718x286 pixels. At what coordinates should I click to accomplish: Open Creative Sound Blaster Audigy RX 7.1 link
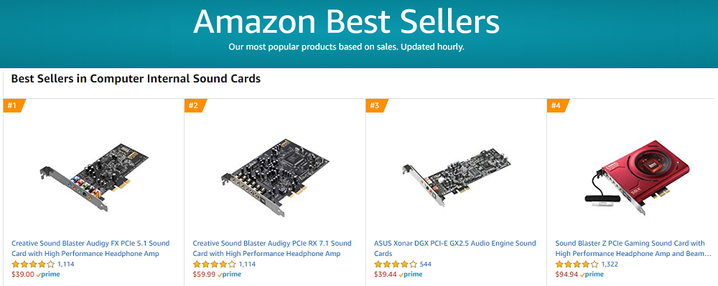272,249
